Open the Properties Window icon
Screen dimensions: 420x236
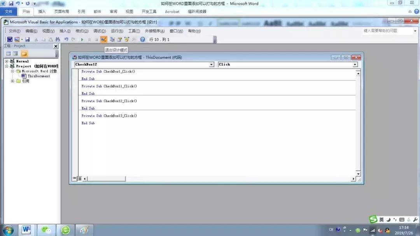(120, 39)
